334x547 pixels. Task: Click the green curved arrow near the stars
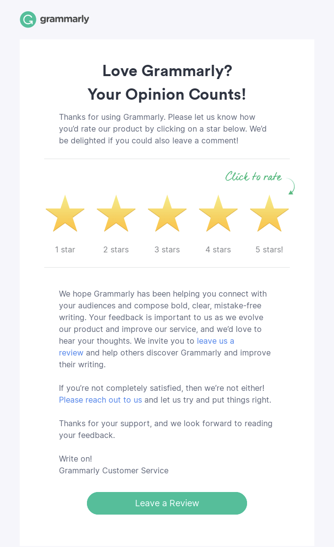click(290, 187)
